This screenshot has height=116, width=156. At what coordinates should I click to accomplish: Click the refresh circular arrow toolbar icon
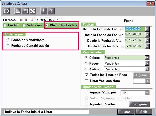[6, 11]
